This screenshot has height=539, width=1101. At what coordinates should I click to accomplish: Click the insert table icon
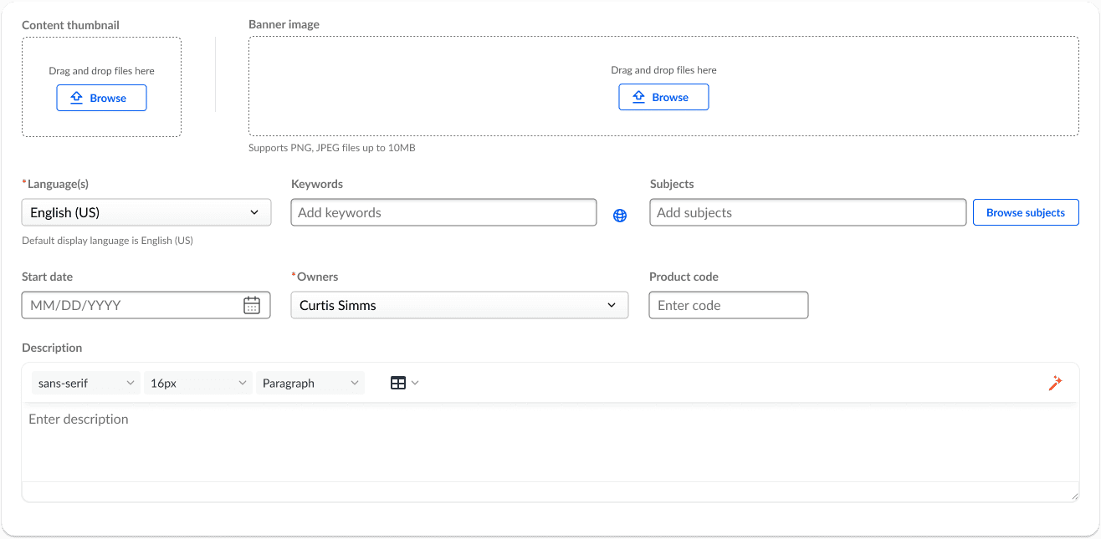tap(398, 383)
